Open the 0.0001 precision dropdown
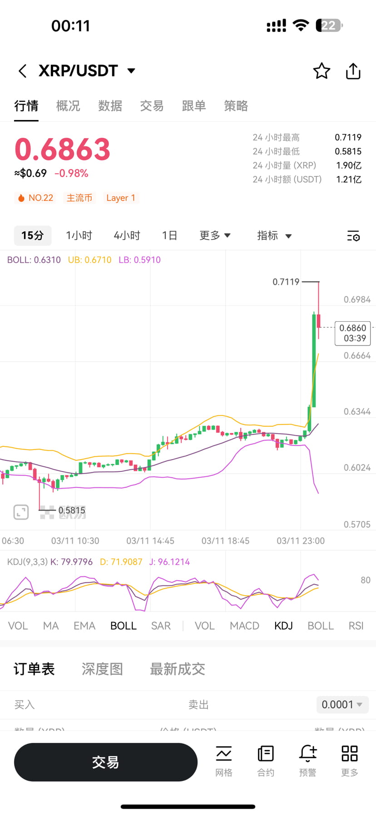Viewport: 376px width, 816px height. (x=342, y=705)
